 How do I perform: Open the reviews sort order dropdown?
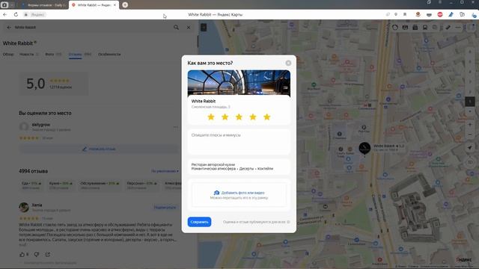click(x=165, y=171)
